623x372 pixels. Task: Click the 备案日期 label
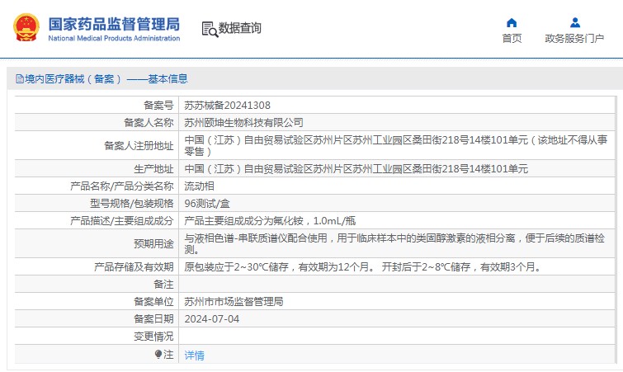tap(153, 319)
